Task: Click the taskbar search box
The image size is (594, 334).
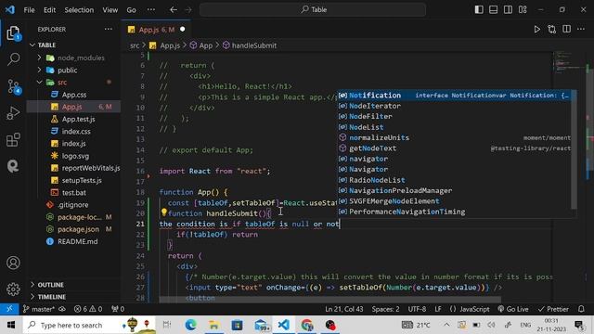Action: coord(89,325)
